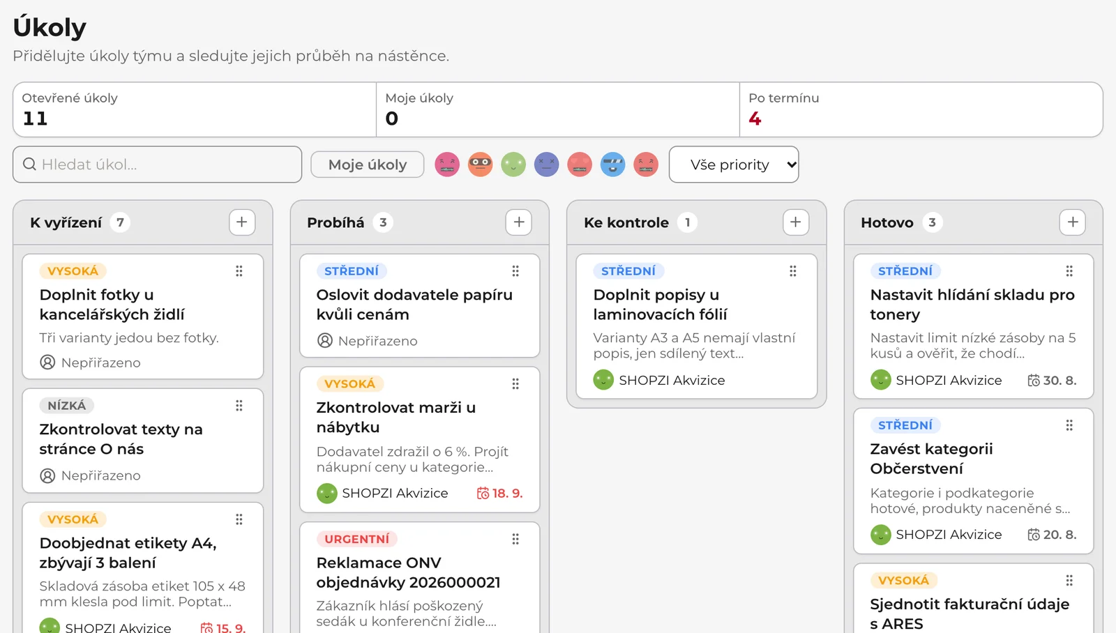Select the Po termínu stat tab
The height and width of the screenshot is (633, 1116).
tap(921, 109)
